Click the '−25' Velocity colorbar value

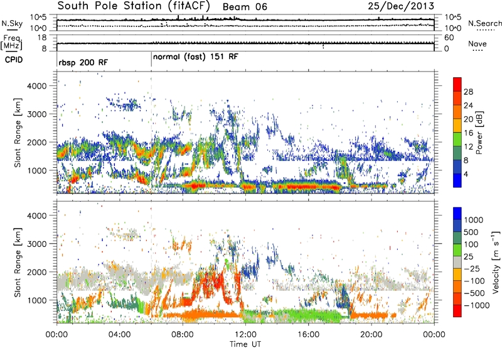point(471,269)
